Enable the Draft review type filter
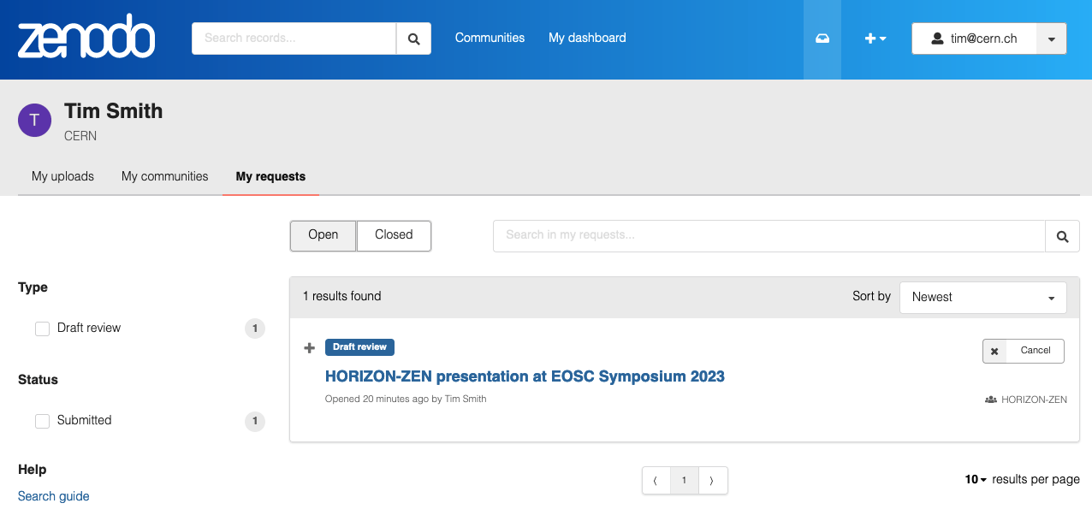This screenshot has width=1092, height=521. (42, 329)
